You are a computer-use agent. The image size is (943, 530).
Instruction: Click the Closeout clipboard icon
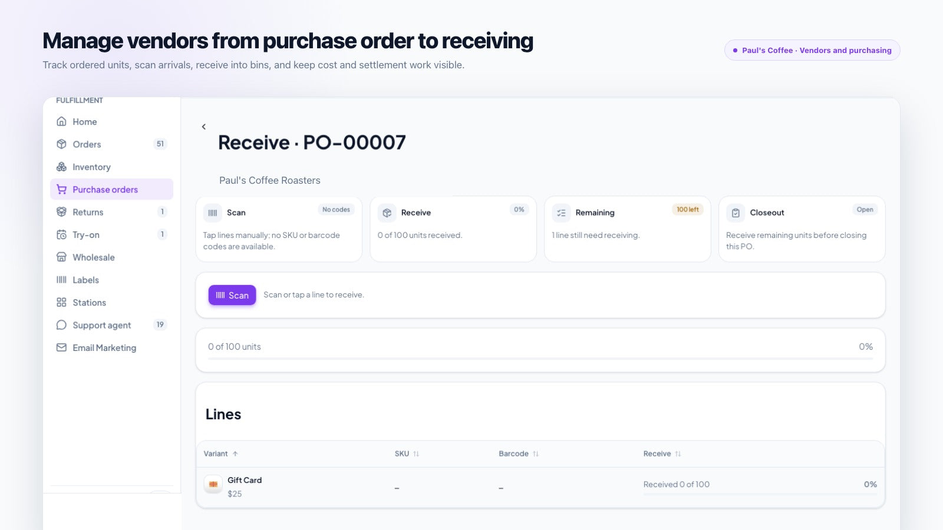click(x=736, y=213)
